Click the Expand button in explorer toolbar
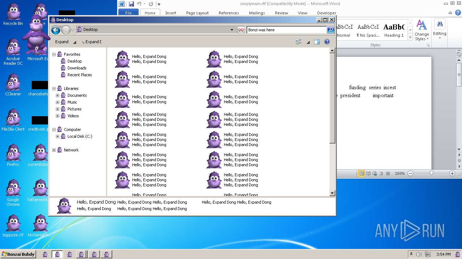The width and height of the screenshot is (462, 259). point(62,42)
